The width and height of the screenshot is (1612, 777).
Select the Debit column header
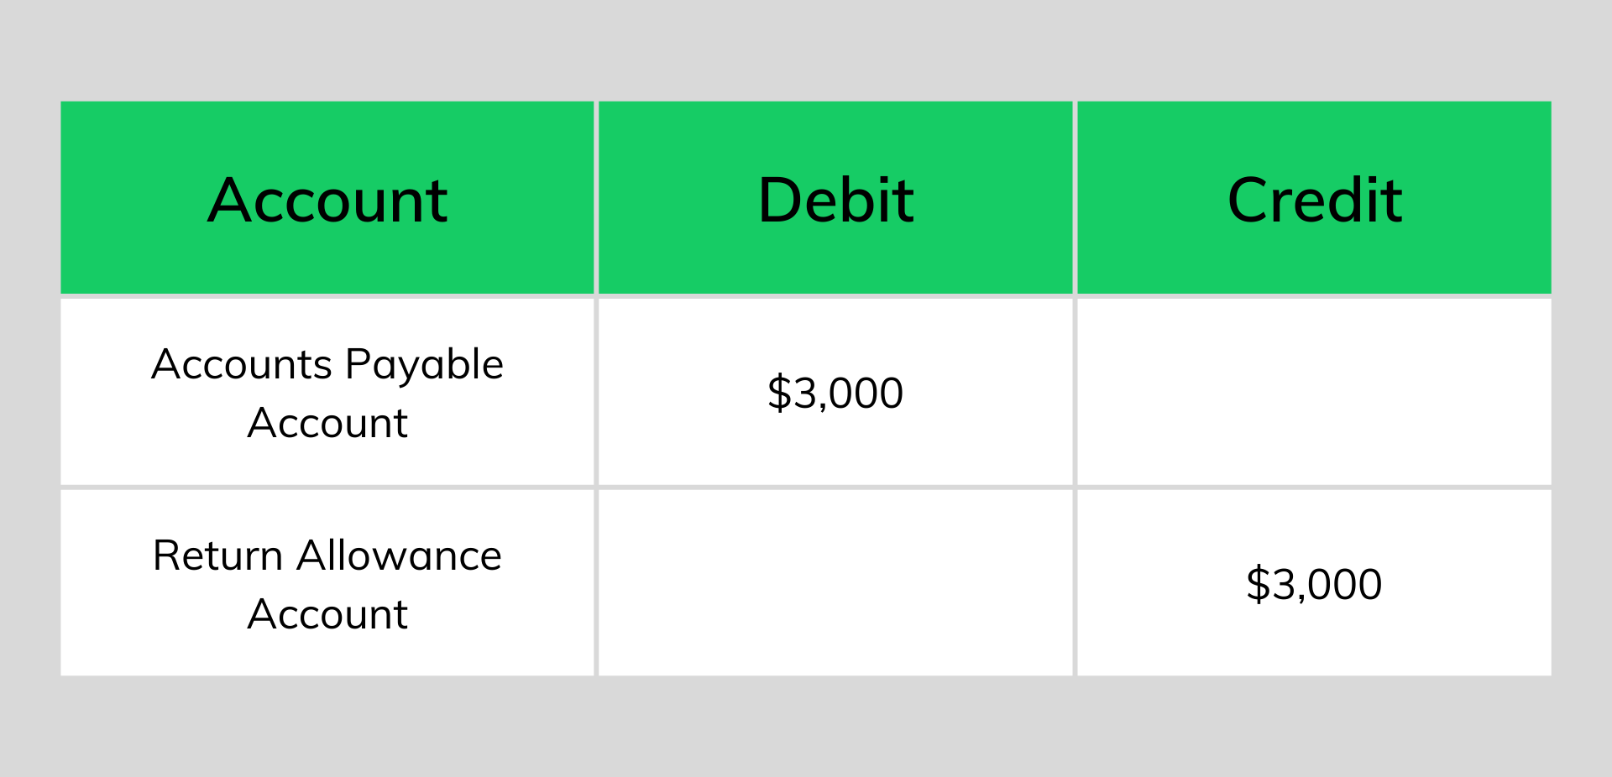[x=835, y=198]
